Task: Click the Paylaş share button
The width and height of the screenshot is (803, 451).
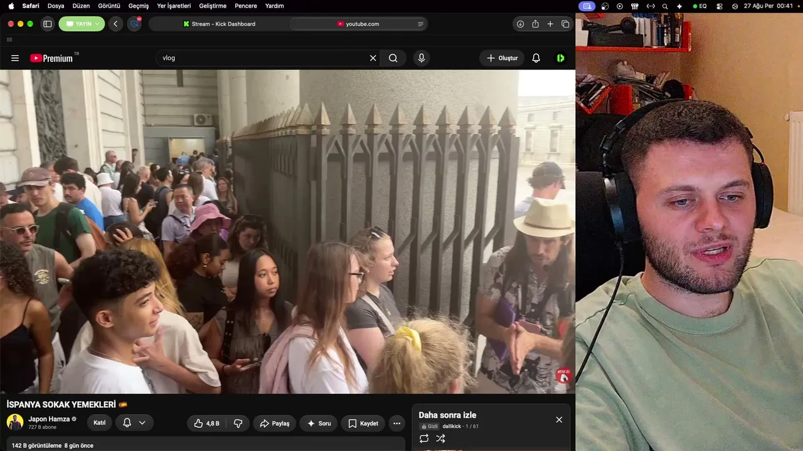Action: (274, 423)
